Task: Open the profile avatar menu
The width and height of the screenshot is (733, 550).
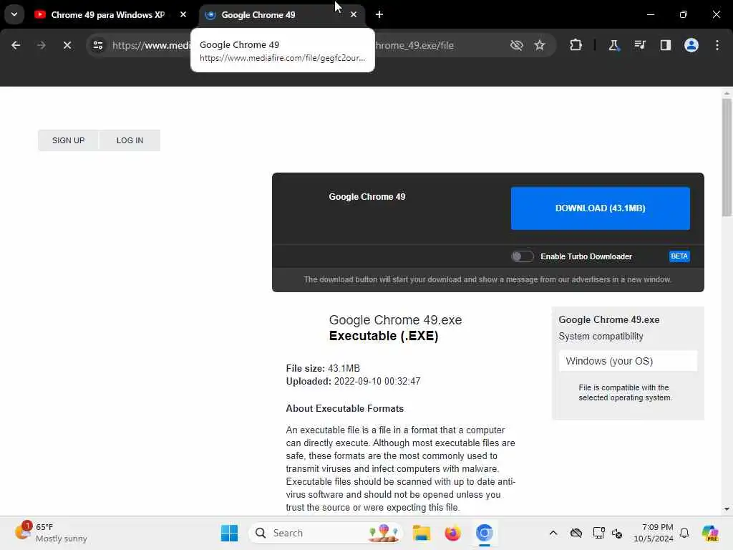Action: (691, 45)
